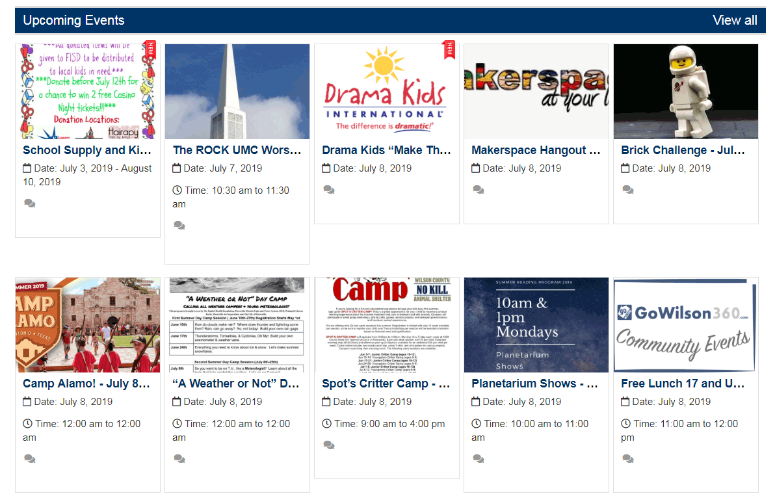This screenshot has height=496, width=775.
Task: Open comments icon on Camp Alamo card
Action: [30, 459]
